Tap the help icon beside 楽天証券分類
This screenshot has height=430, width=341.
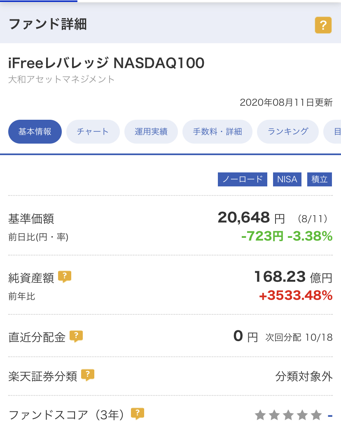[x=88, y=375]
